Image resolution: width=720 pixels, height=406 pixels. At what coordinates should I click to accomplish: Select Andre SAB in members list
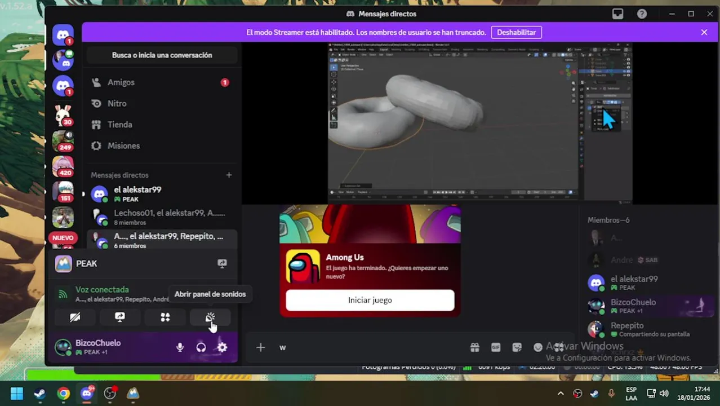[649, 260]
